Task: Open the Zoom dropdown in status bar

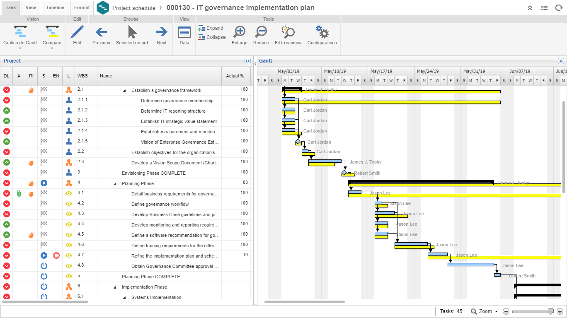Action: click(x=484, y=311)
